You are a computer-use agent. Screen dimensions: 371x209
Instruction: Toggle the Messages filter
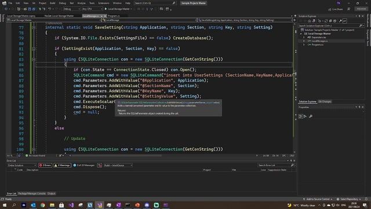click(x=83, y=165)
